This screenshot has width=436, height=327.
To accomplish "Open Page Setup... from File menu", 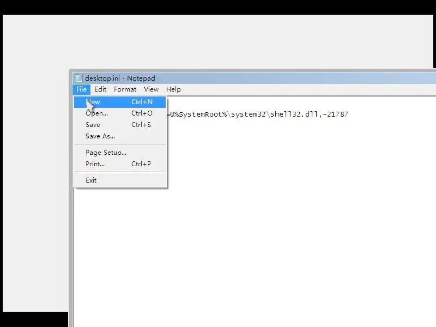I will tap(120, 153).
